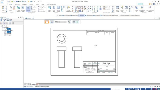
Task: Select the circular top view in drawing
Action: pos(61,39)
